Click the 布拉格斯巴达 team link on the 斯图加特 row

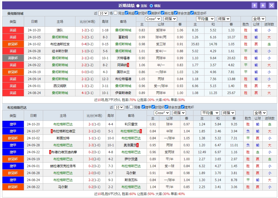coord(131,139)
